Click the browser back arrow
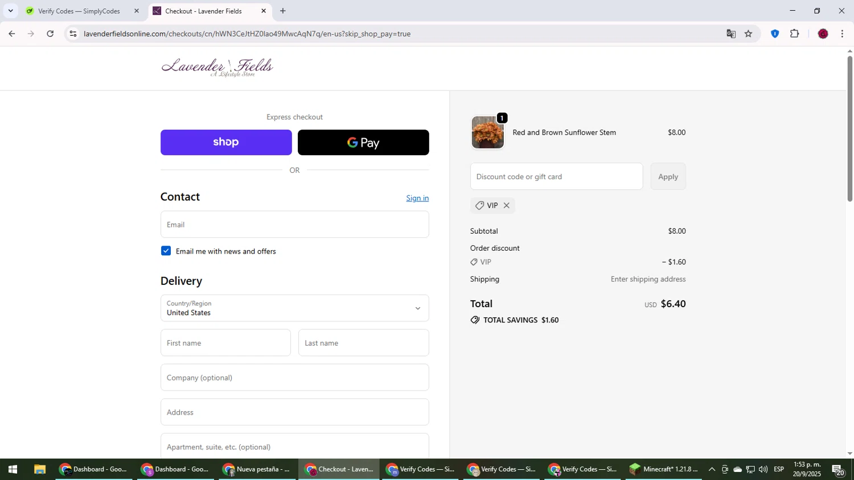The image size is (854, 480). point(11,34)
